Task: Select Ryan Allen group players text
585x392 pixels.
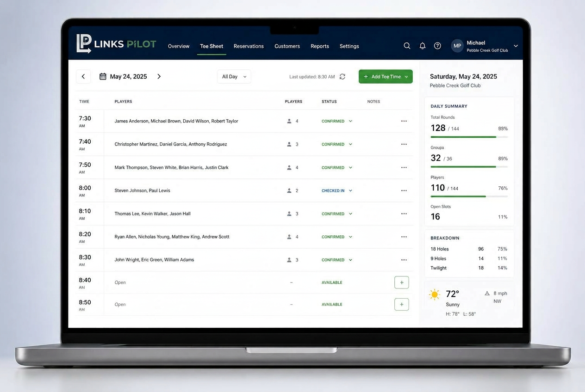Action: click(172, 237)
